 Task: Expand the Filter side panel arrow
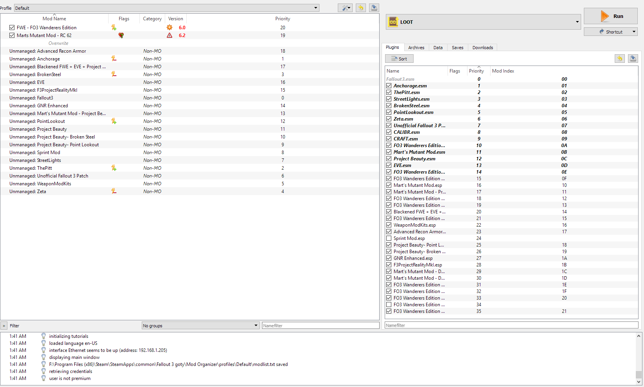(4, 325)
